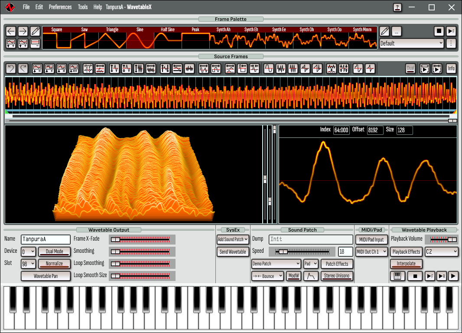Viewport: 462px width, 333px height.
Task: Open the Tools menu
Action: tap(83, 7)
